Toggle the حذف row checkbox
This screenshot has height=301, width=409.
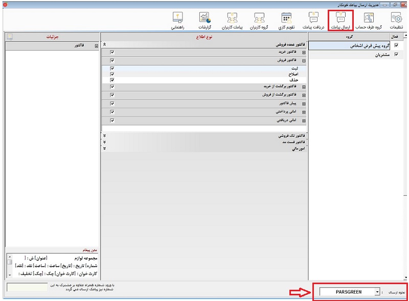(x=112, y=80)
